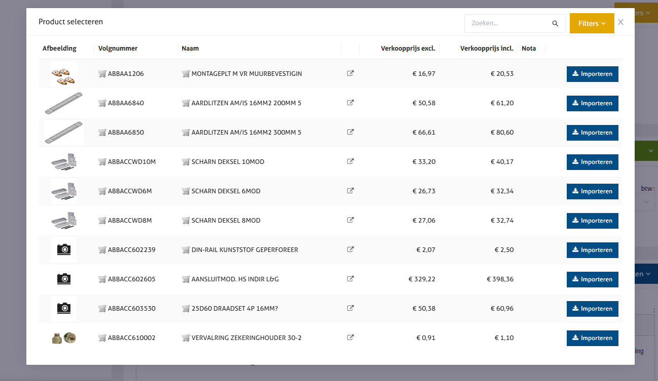Import product ABBAA1206
The image size is (658, 381).
tap(592, 74)
